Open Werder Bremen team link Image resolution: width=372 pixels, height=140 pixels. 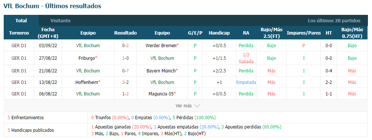[x=161, y=45]
